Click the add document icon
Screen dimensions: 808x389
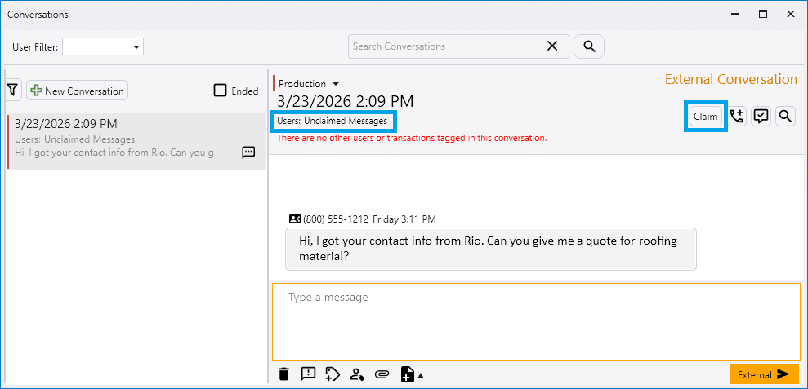pos(407,374)
